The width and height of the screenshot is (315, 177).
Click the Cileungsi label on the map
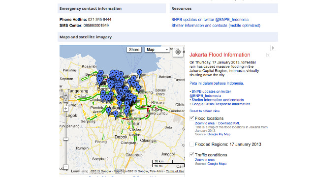(148, 141)
